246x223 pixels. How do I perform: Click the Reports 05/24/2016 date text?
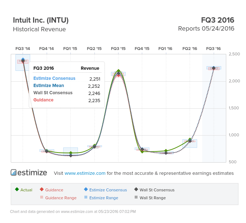(206, 29)
